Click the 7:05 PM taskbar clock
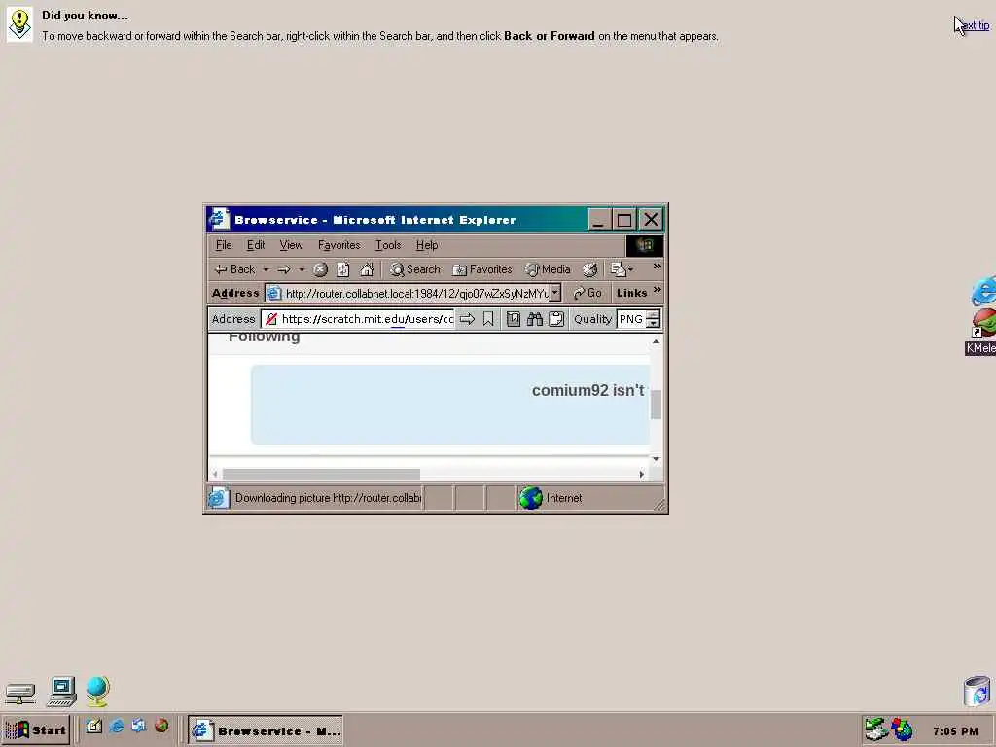 pyautogui.click(x=955, y=731)
